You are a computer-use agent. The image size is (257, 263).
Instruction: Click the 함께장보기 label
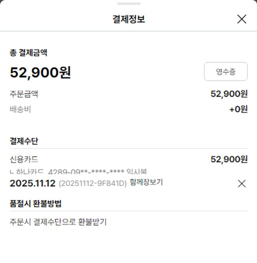[x=146, y=183]
